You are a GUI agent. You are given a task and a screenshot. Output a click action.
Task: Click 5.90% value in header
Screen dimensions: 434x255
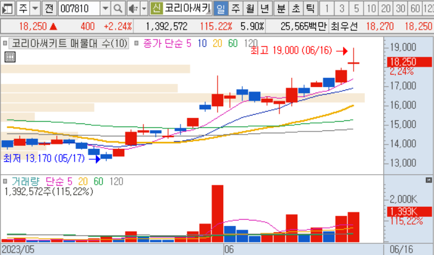[252, 27]
